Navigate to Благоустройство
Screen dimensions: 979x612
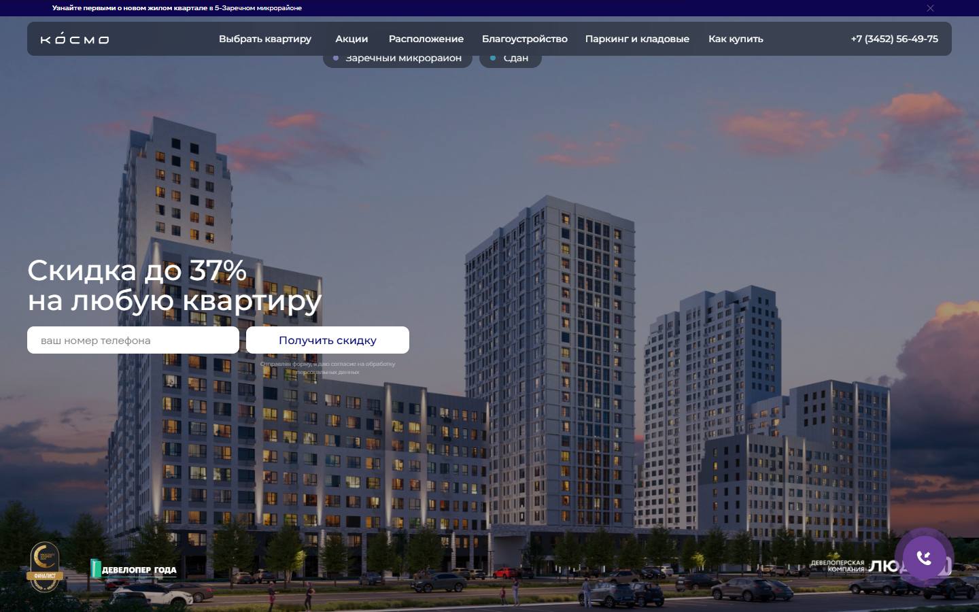point(525,39)
